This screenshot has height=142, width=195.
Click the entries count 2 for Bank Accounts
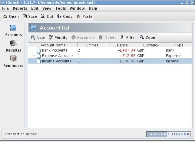coord(79,50)
